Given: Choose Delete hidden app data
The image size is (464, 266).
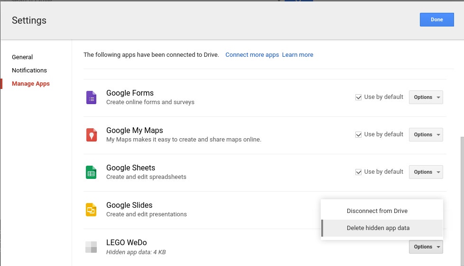Looking at the screenshot, I should coord(378,228).
